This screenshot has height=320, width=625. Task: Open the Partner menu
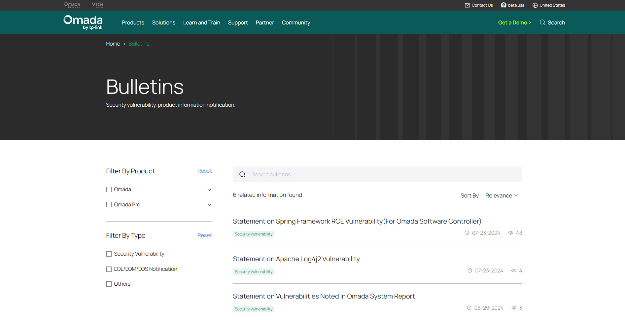click(x=265, y=22)
